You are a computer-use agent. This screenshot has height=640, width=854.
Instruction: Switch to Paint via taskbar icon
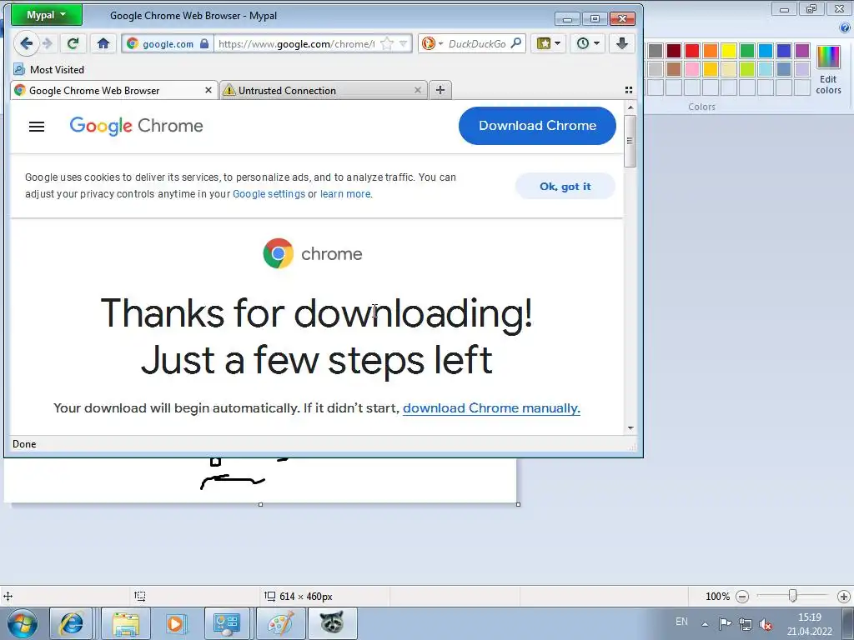click(280, 623)
